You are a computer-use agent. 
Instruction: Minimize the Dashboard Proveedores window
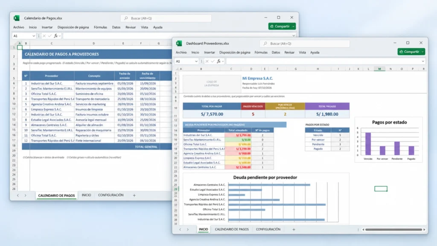point(395,43)
